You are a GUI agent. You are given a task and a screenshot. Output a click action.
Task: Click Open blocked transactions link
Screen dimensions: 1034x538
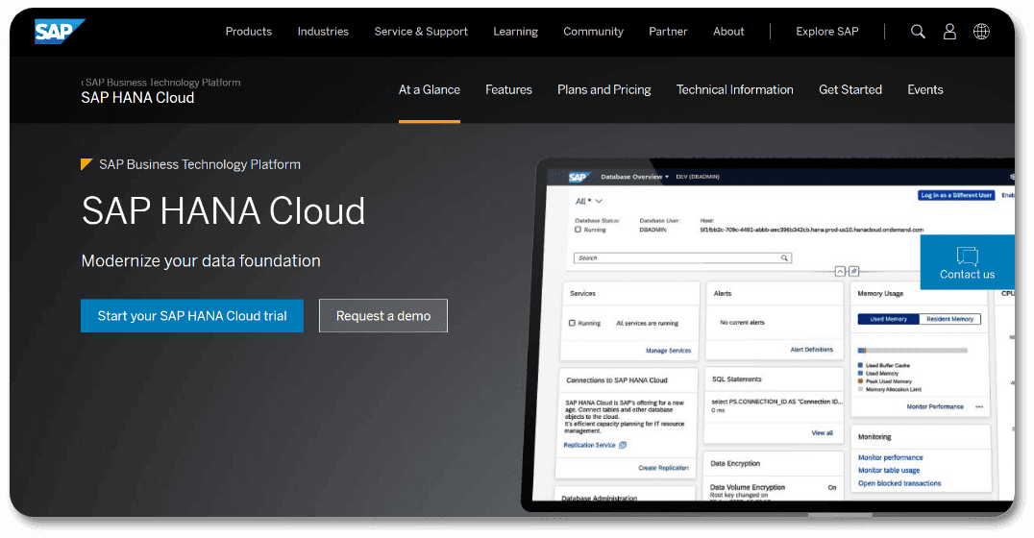tap(899, 483)
